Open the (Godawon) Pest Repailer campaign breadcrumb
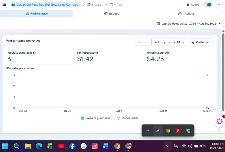Screen dimensions: 225x152 [x=46, y=5]
